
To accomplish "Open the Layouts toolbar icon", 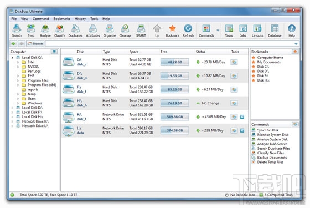I will click(x=257, y=31).
